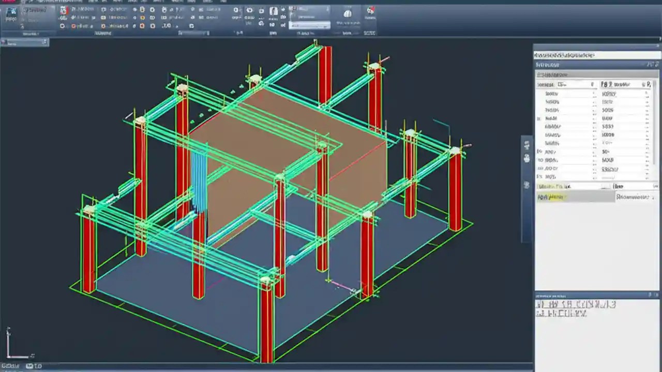Enable the checkbox beside the fourth property row
Image resolution: width=662 pixels, height=372 pixels.
(539, 118)
